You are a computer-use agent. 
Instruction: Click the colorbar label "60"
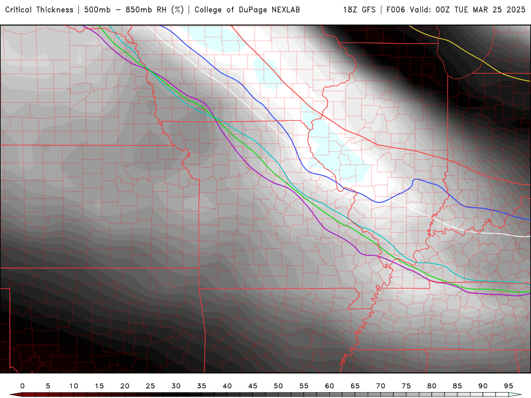(329, 386)
